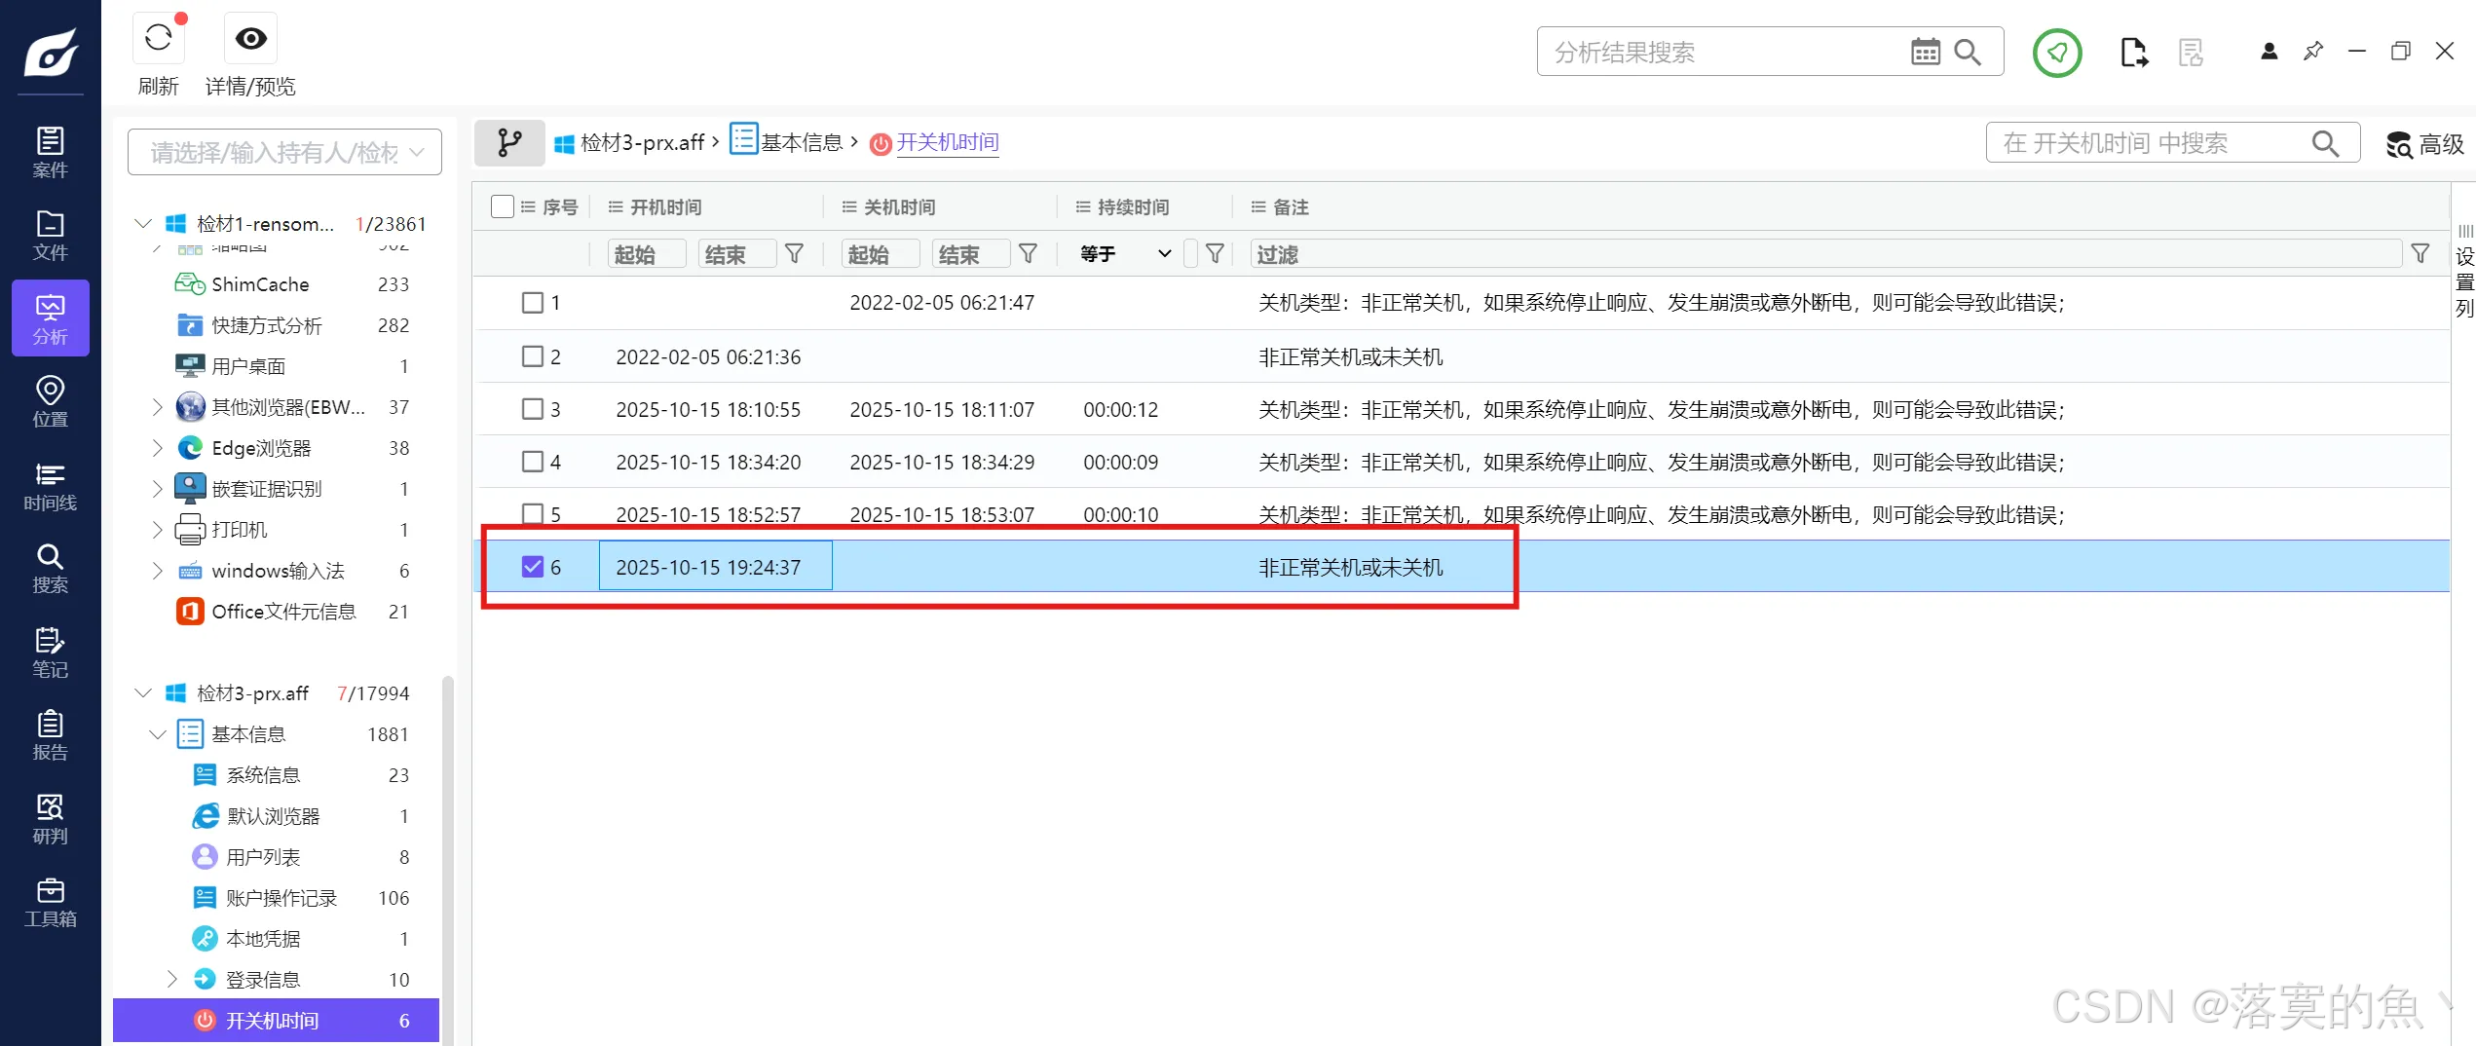2476x1046 pixels.
Task: Toggle the select-all checkbox in table header
Action: 503,206
